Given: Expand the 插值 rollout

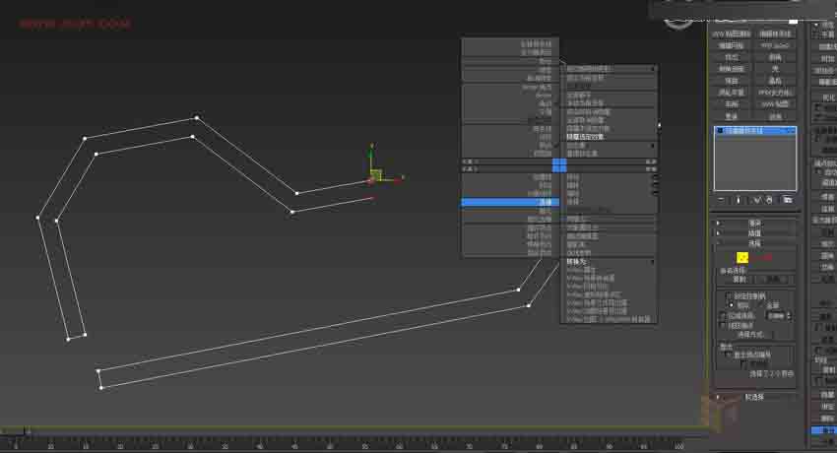Looking at the screenshot, I should point(754,233).
